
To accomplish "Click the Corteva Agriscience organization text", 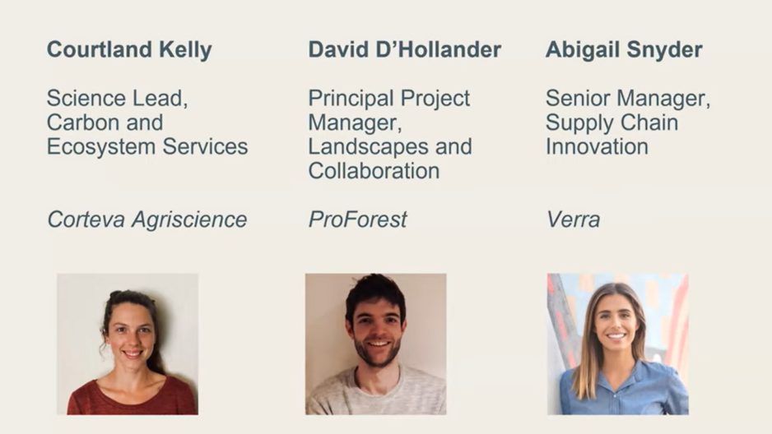I will [x=146, y=219].
